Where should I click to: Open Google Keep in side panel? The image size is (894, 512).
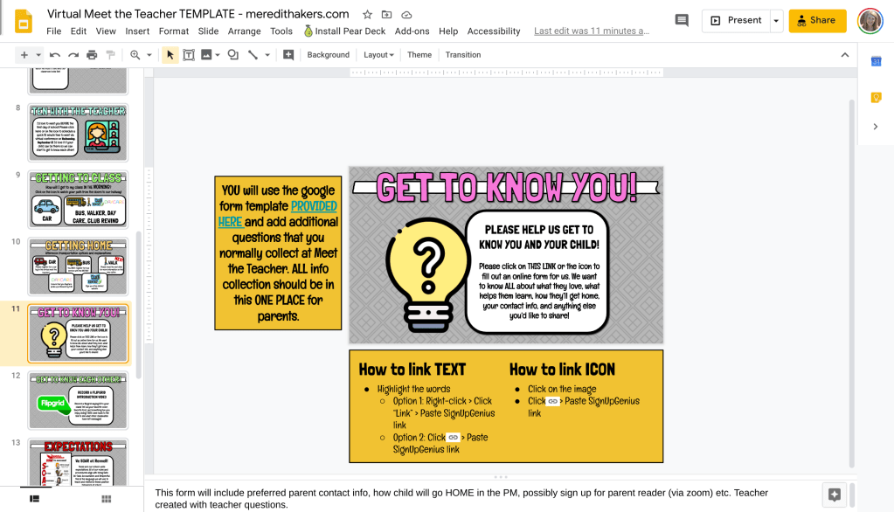click(x=877, y=97)
